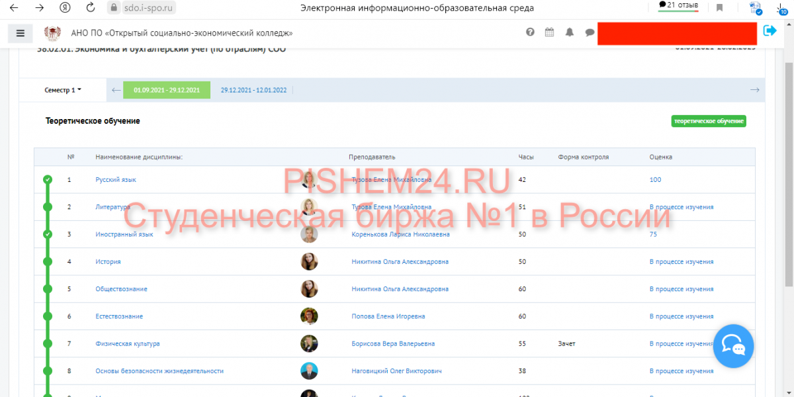Open the calendar icon in header
This screenshot has height=397, width=794.
coord(549,32)
